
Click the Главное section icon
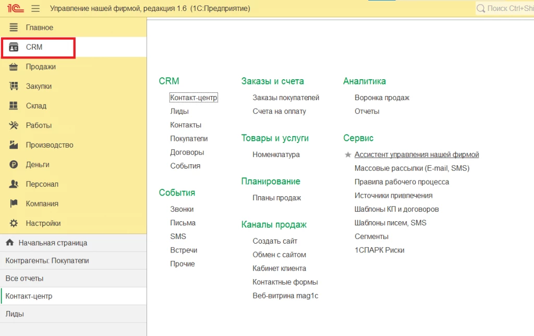coord(14,27)
